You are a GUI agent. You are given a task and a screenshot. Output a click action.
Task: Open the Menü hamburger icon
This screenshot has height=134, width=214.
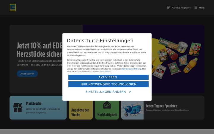(196, 8)
